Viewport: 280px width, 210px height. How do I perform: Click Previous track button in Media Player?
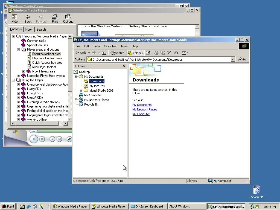[x=52, y=139]
